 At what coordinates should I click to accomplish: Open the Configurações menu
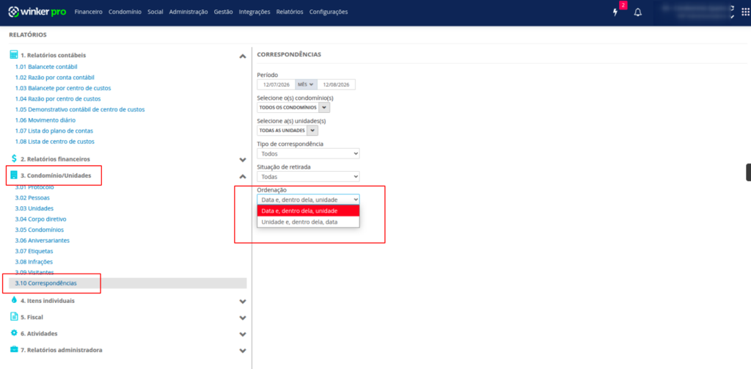click(329, 12)
